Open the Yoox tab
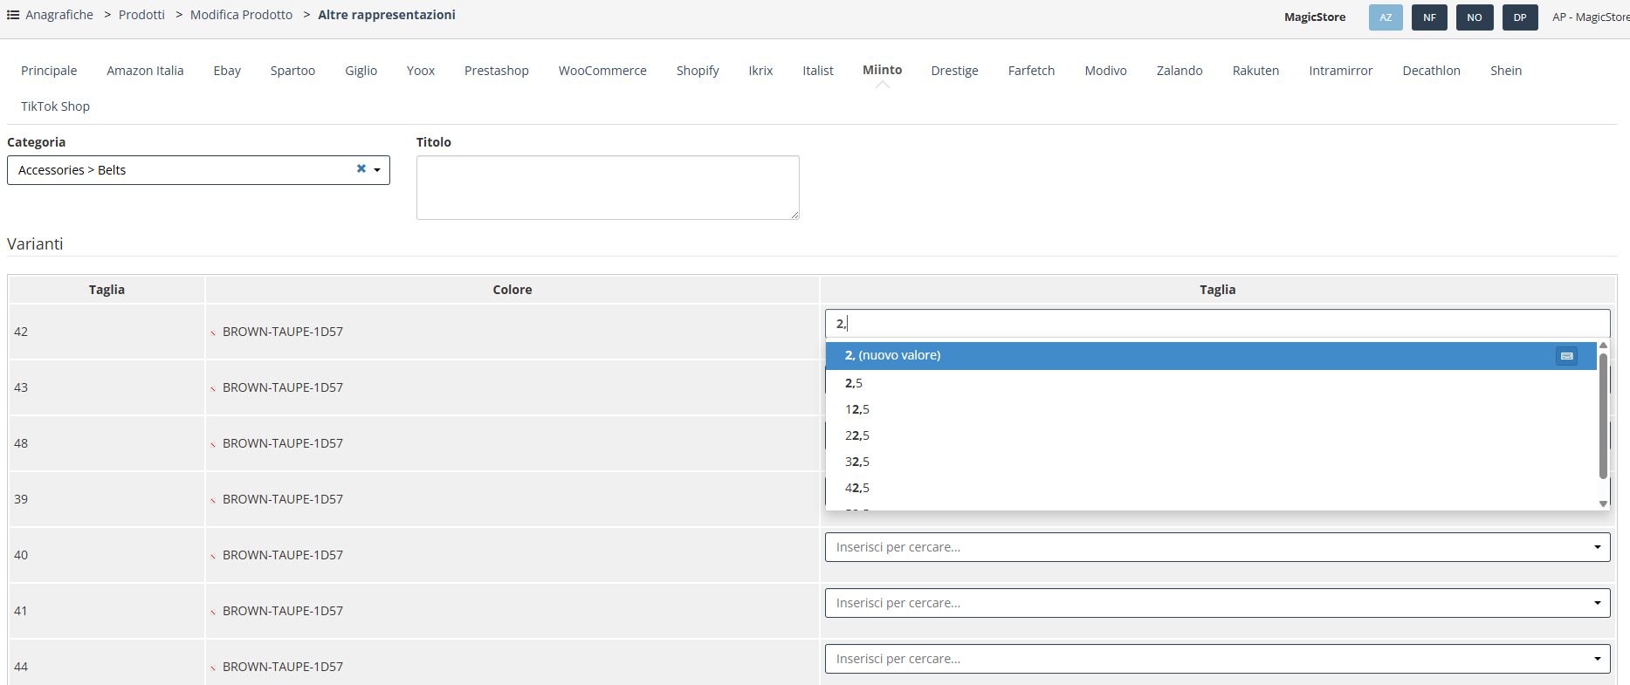 click(421, 71)
